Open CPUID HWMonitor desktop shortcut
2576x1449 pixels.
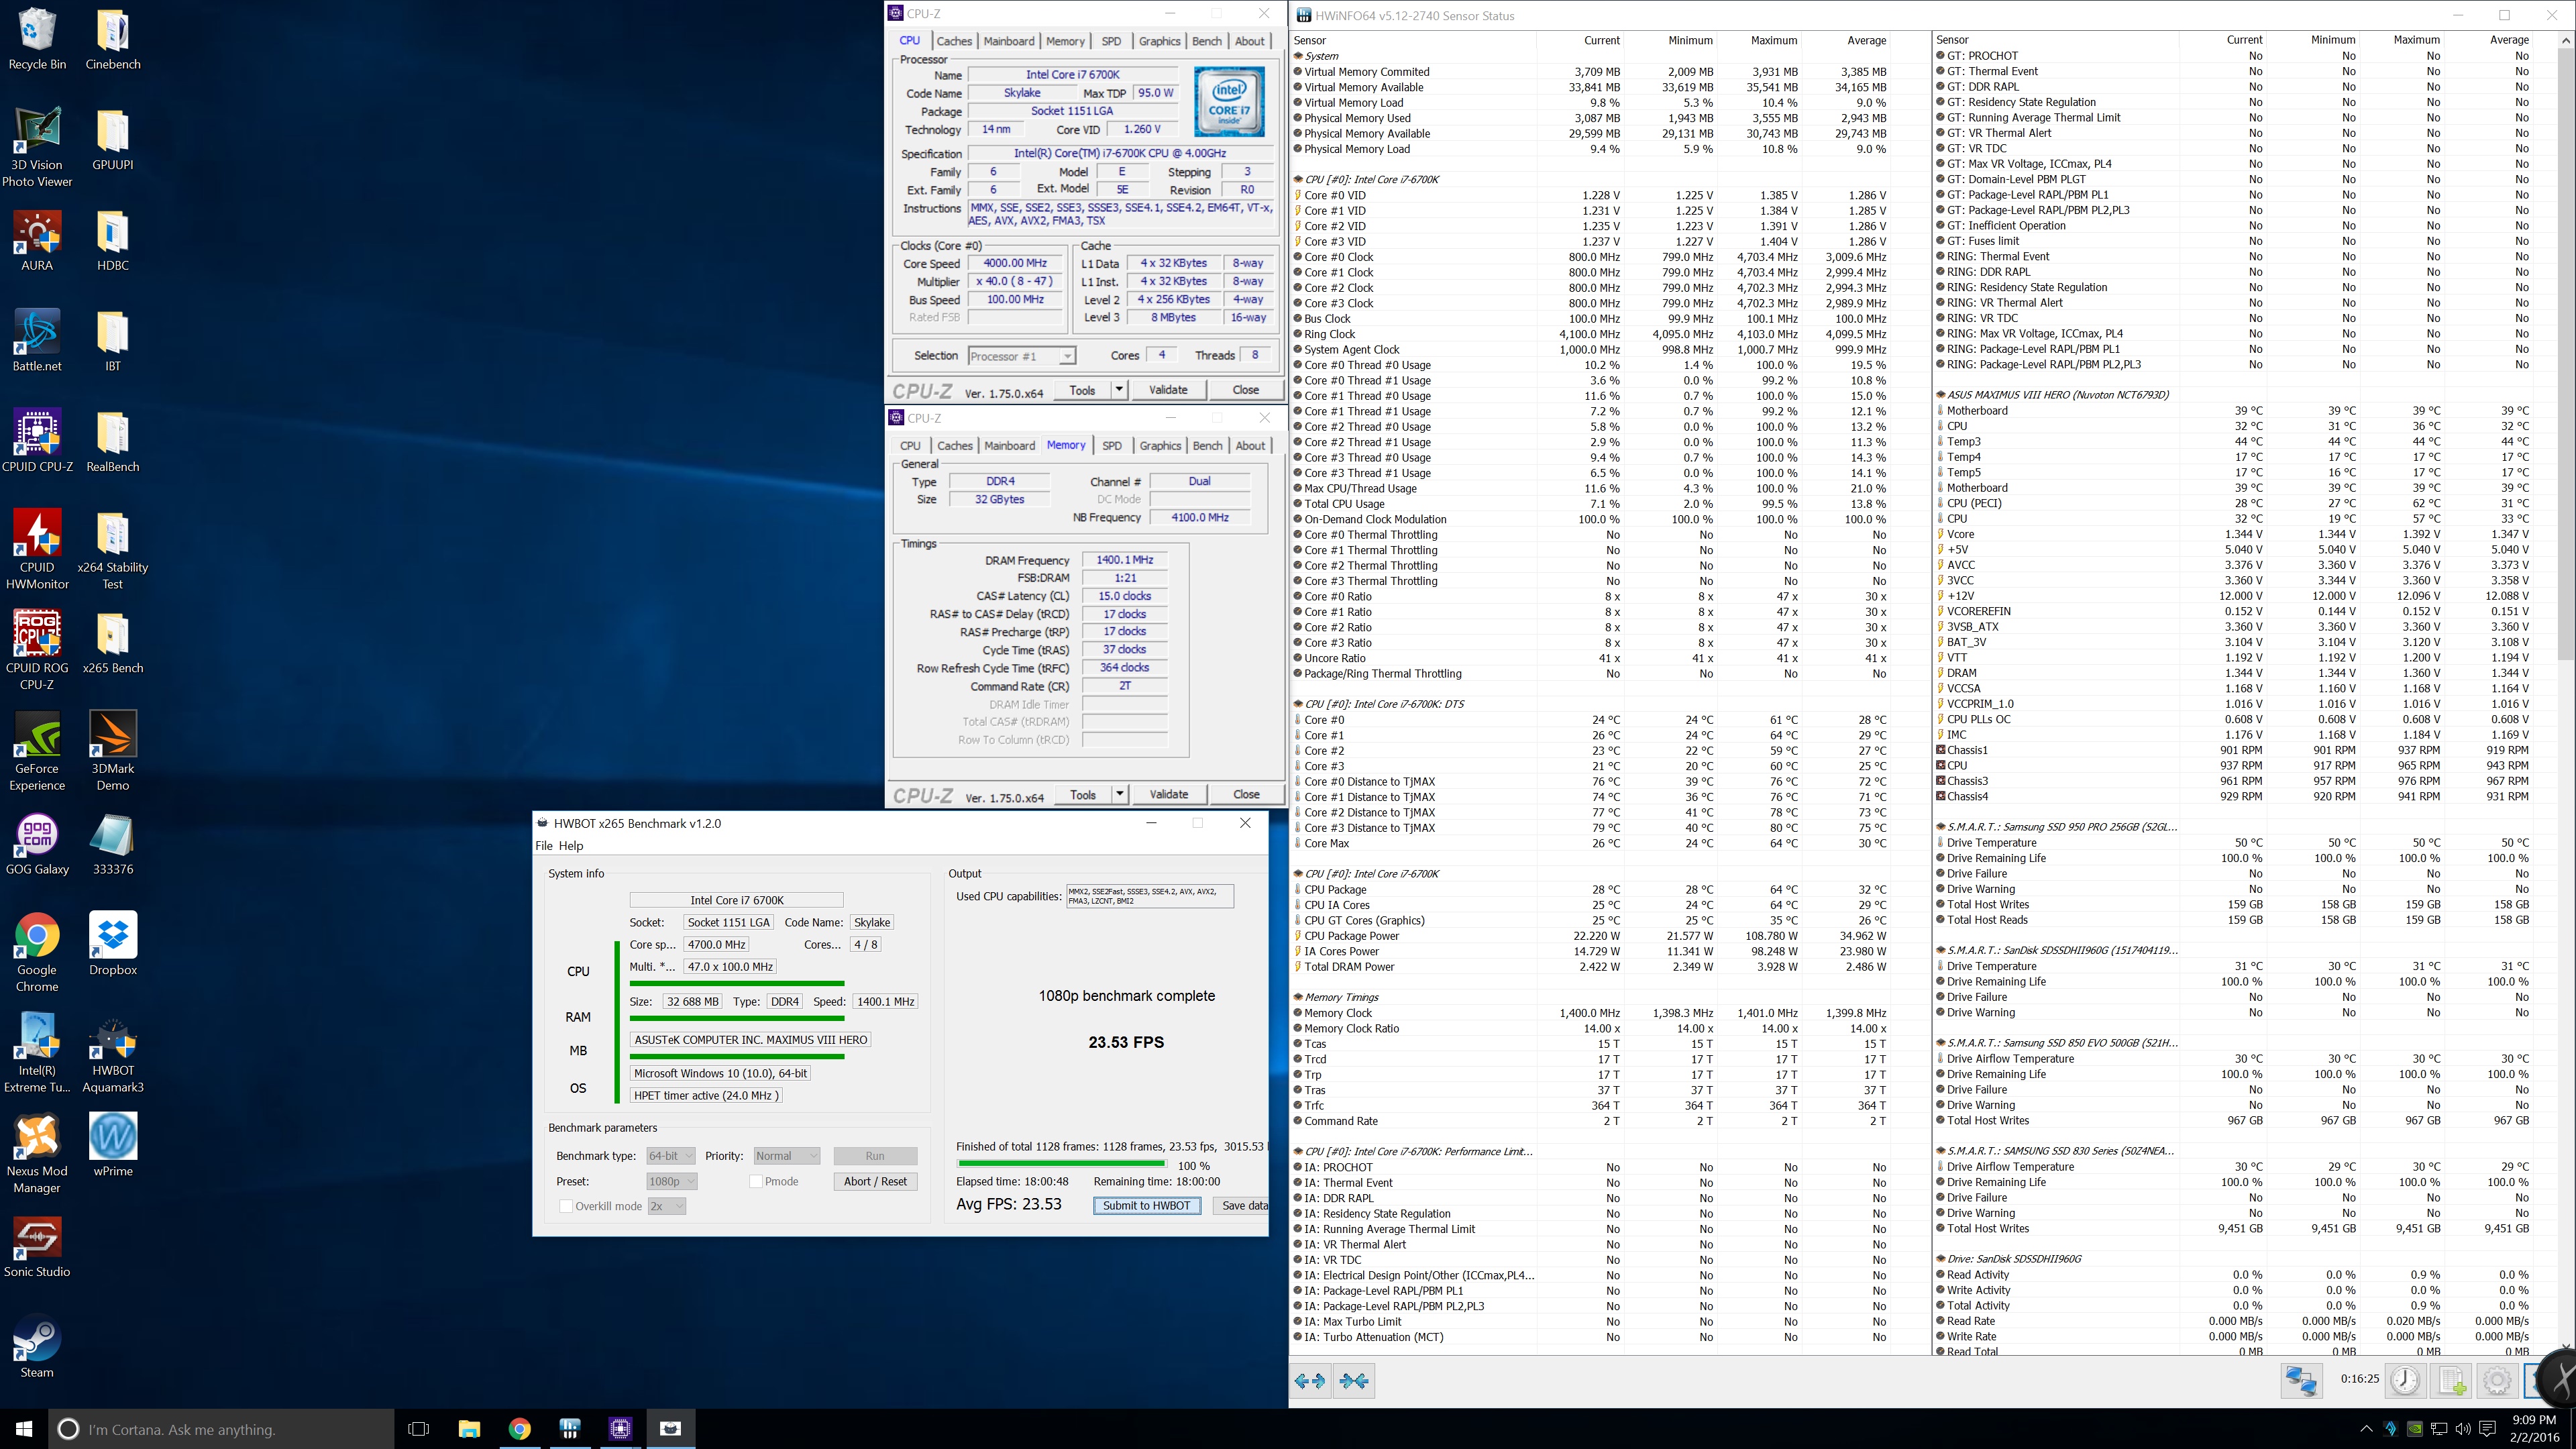(x=37, y=550)
